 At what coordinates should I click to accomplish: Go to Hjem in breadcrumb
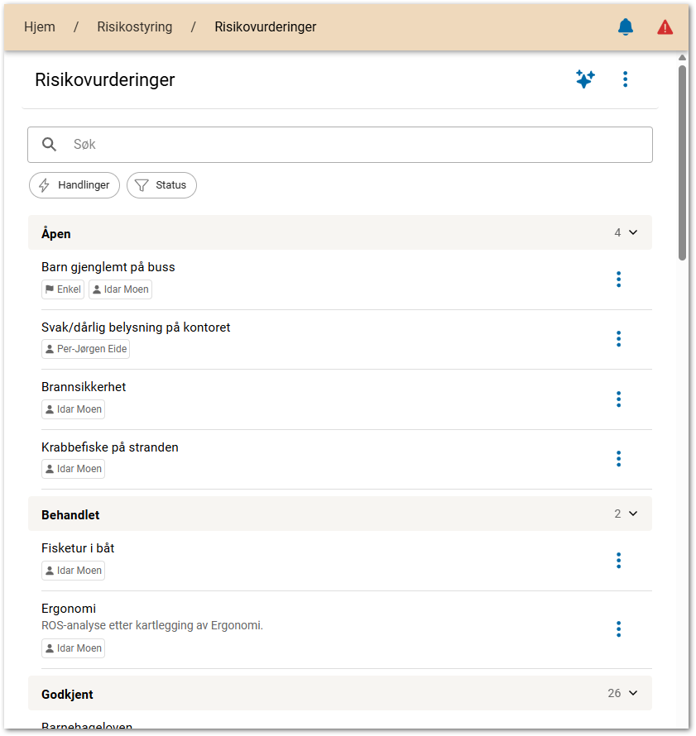pyautogui.click(x=40, y=27)
